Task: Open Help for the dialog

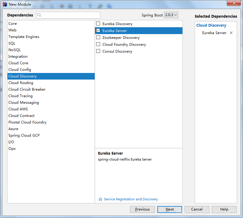Action: (x=224, y=209)
